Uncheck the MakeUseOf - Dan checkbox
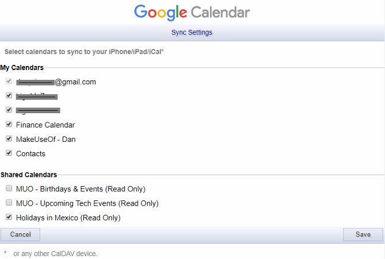The image size is (385, 259). (x=9, y=139)
